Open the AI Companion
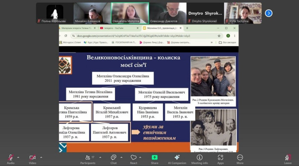Screen dimensions: 299x166 pyautogui.click(x=177, y=159)
